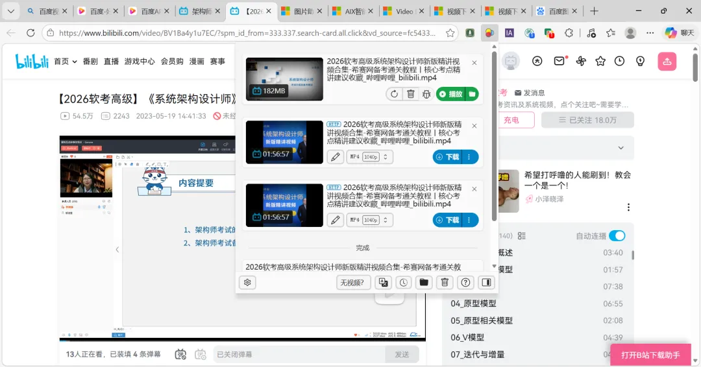Screen dimensions: 701x367
Task: Click 已关注 18.0万 follow button
Action: pos(587,120)
